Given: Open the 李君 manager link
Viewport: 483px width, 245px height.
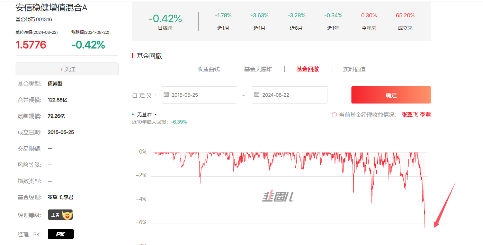Looking at the screenshot, I should tap(426, 115).
